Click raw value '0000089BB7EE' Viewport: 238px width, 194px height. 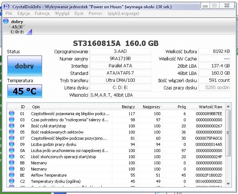209,114
